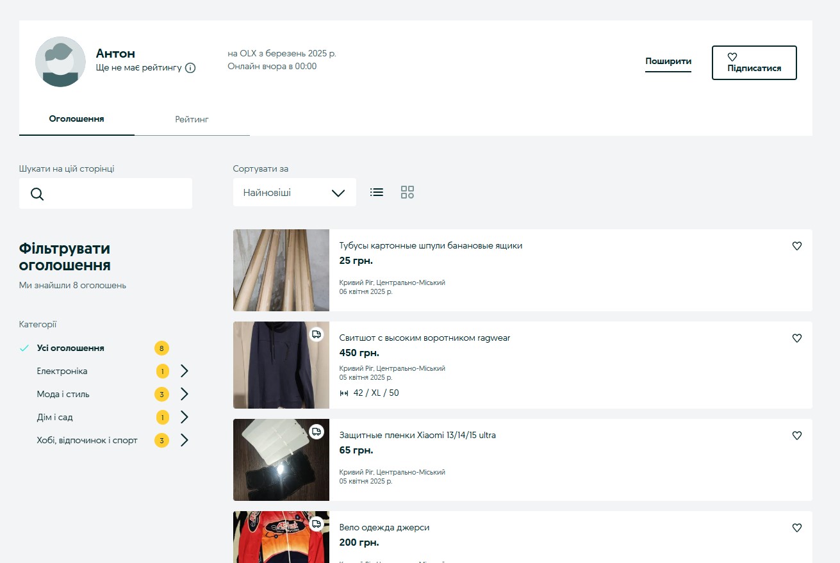Expand the Мода і стиль category
840x563 pixels.
coord(184,394)
